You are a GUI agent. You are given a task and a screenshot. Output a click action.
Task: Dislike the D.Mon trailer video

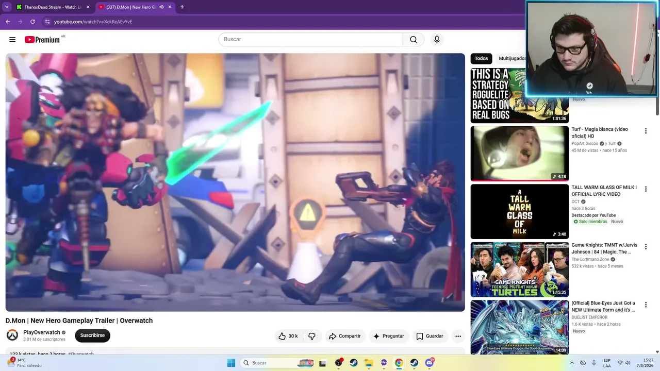click(312, 336)
